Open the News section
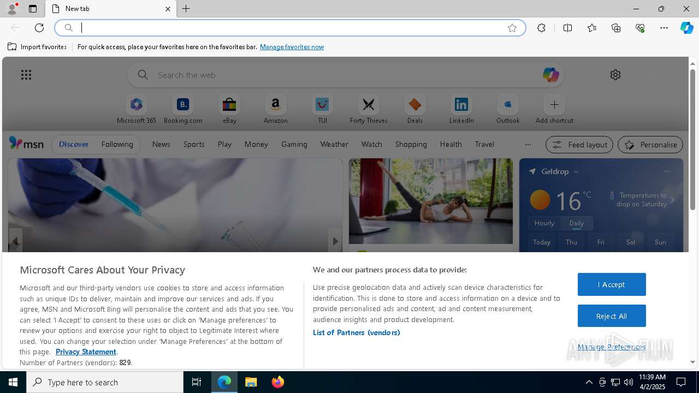The width and height of the screenshot is (699, 393). [161, 144]
